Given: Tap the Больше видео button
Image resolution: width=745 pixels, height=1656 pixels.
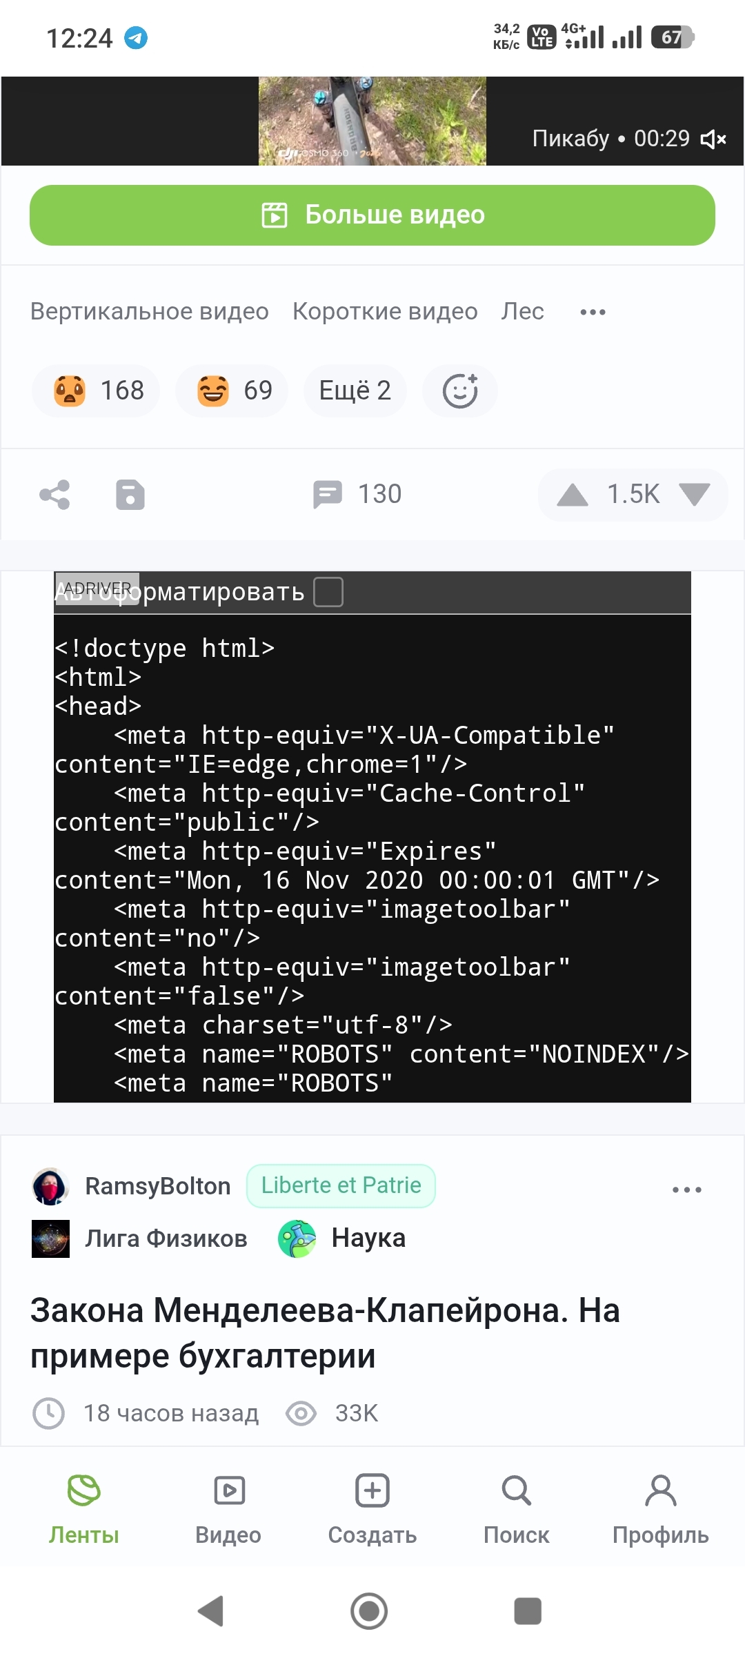Looking at the screenshot, I should 372,215.
